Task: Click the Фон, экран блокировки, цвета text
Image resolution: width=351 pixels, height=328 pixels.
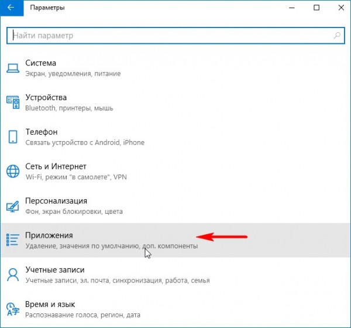Action: [x=74, y=211]
